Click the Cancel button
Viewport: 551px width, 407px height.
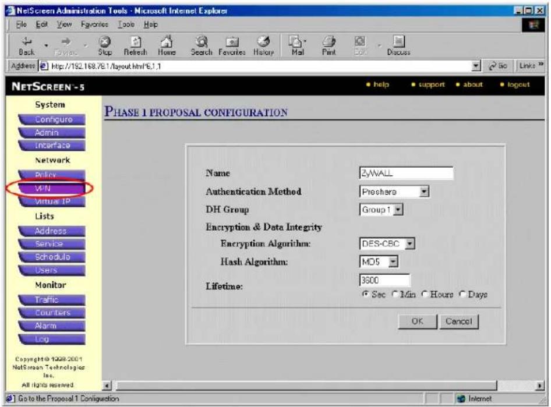point(458,321)
